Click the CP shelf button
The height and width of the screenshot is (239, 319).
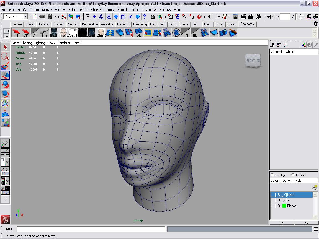click(26, 33)
